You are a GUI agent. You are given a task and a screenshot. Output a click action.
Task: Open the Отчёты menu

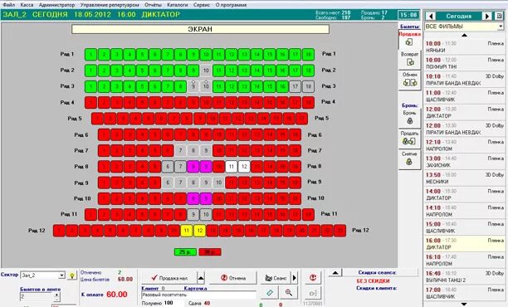coord(153,5)
